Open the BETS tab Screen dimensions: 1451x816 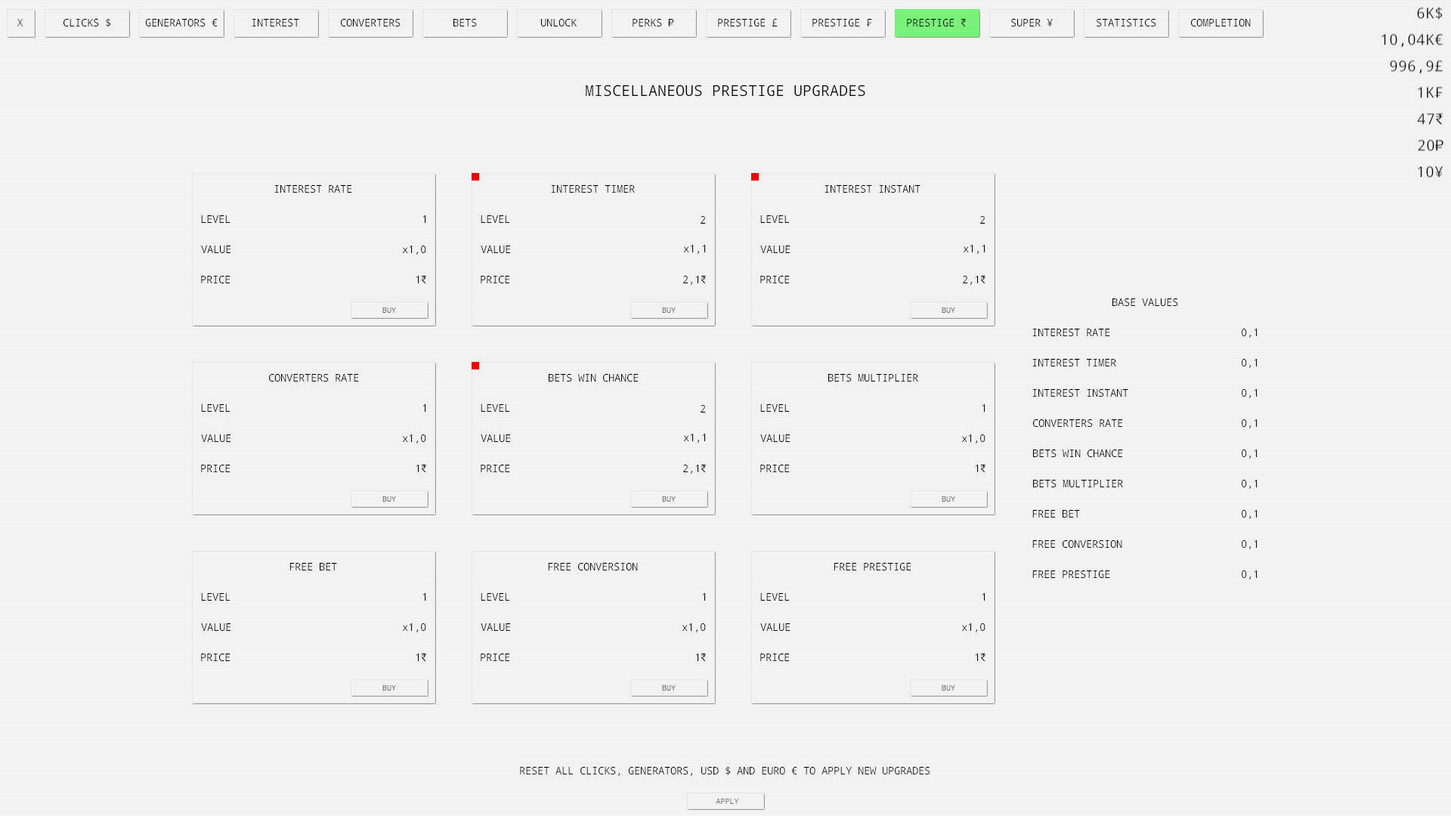pos(465,23)
